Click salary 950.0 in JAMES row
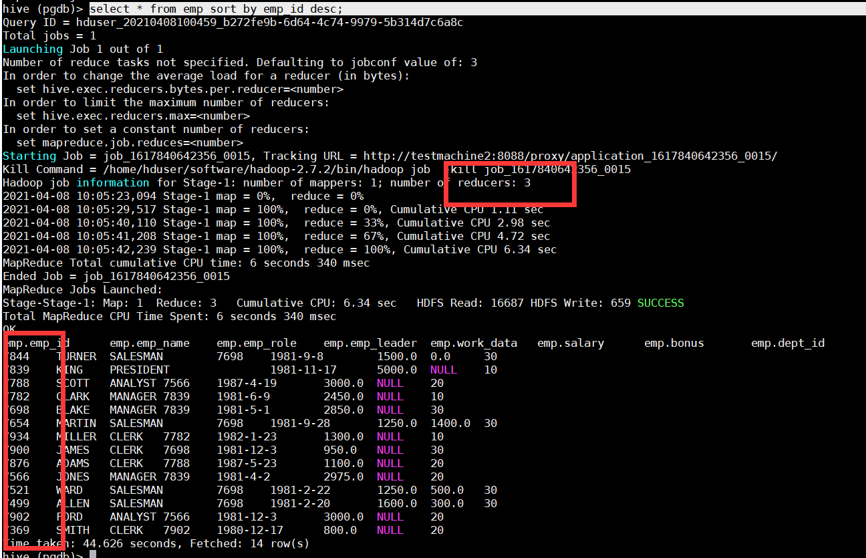This screenshot has height=558, width=866. click(x=340, y=450)
